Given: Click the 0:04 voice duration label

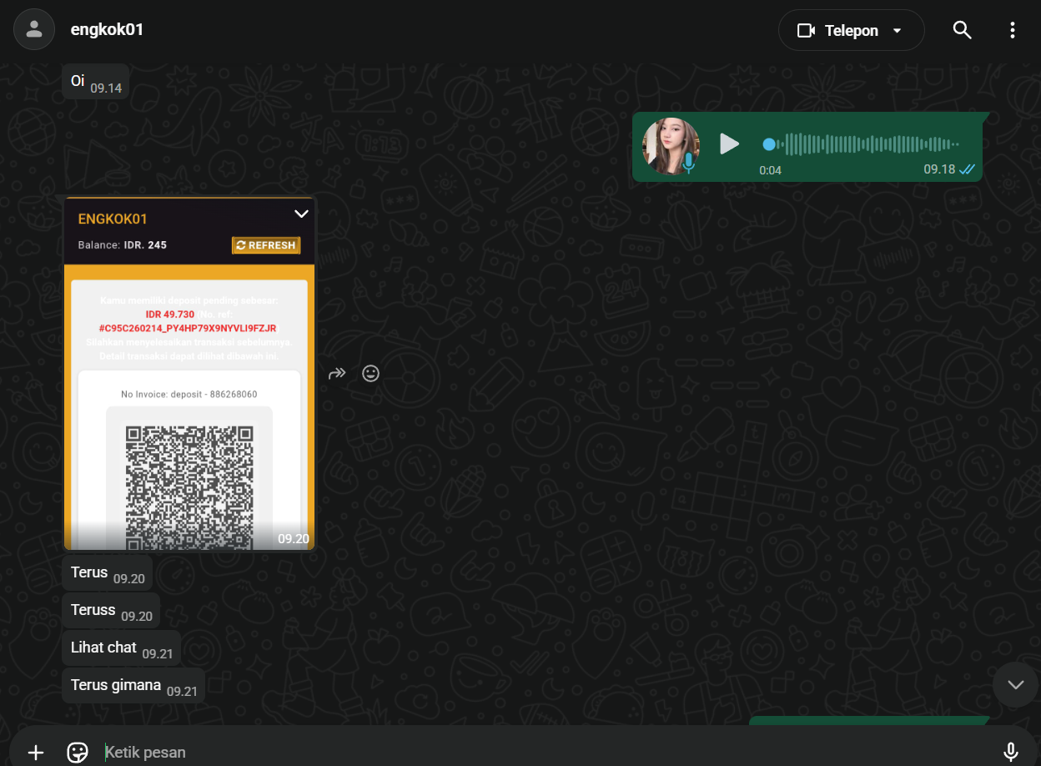Looking at the screenshot, I should [x=770, y=170].
